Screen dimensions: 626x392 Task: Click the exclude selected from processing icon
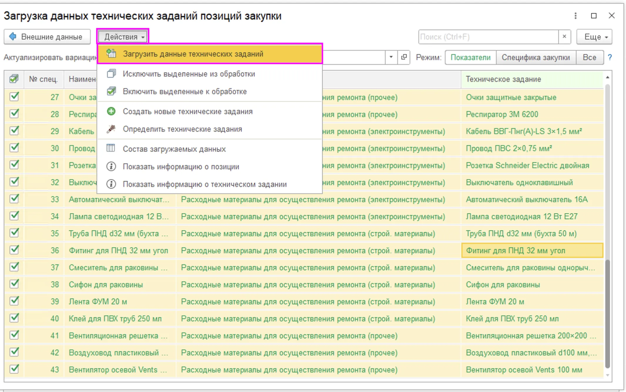pyautogui.click(x=111, y=74)
